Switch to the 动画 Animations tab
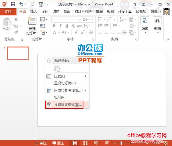Viewport: 172px width, 146px height. 67,11
